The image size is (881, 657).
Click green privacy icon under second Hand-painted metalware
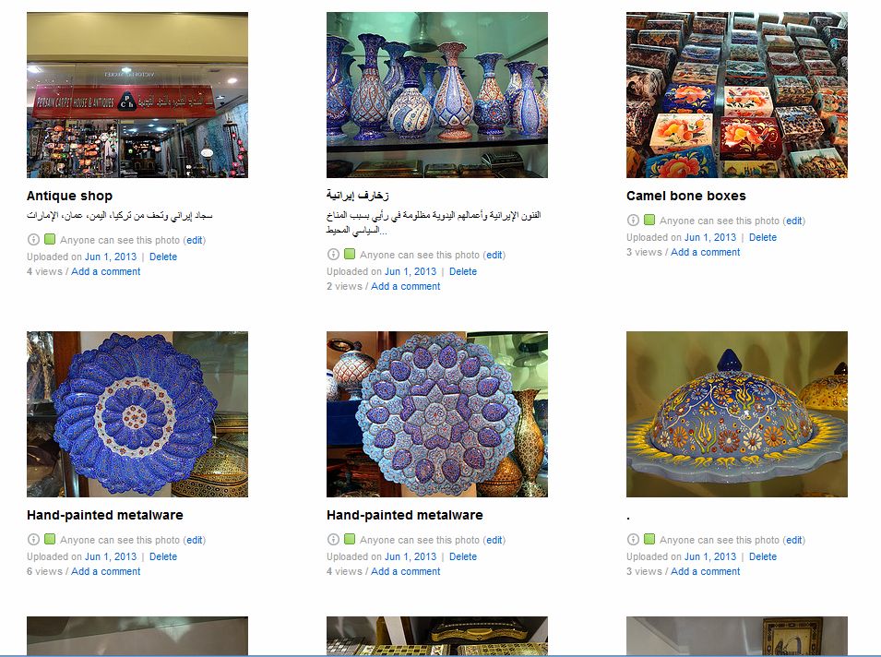(350, 539)
